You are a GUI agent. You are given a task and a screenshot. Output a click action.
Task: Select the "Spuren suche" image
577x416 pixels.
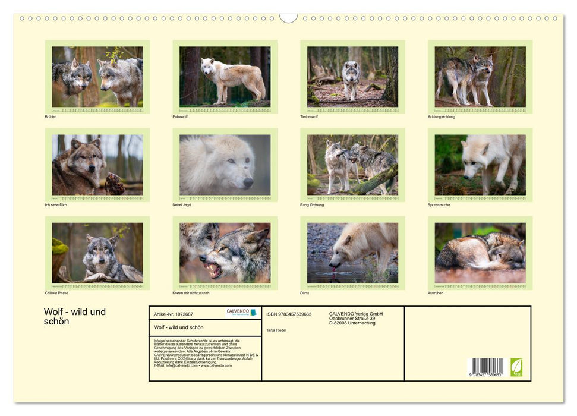[481, 165]
